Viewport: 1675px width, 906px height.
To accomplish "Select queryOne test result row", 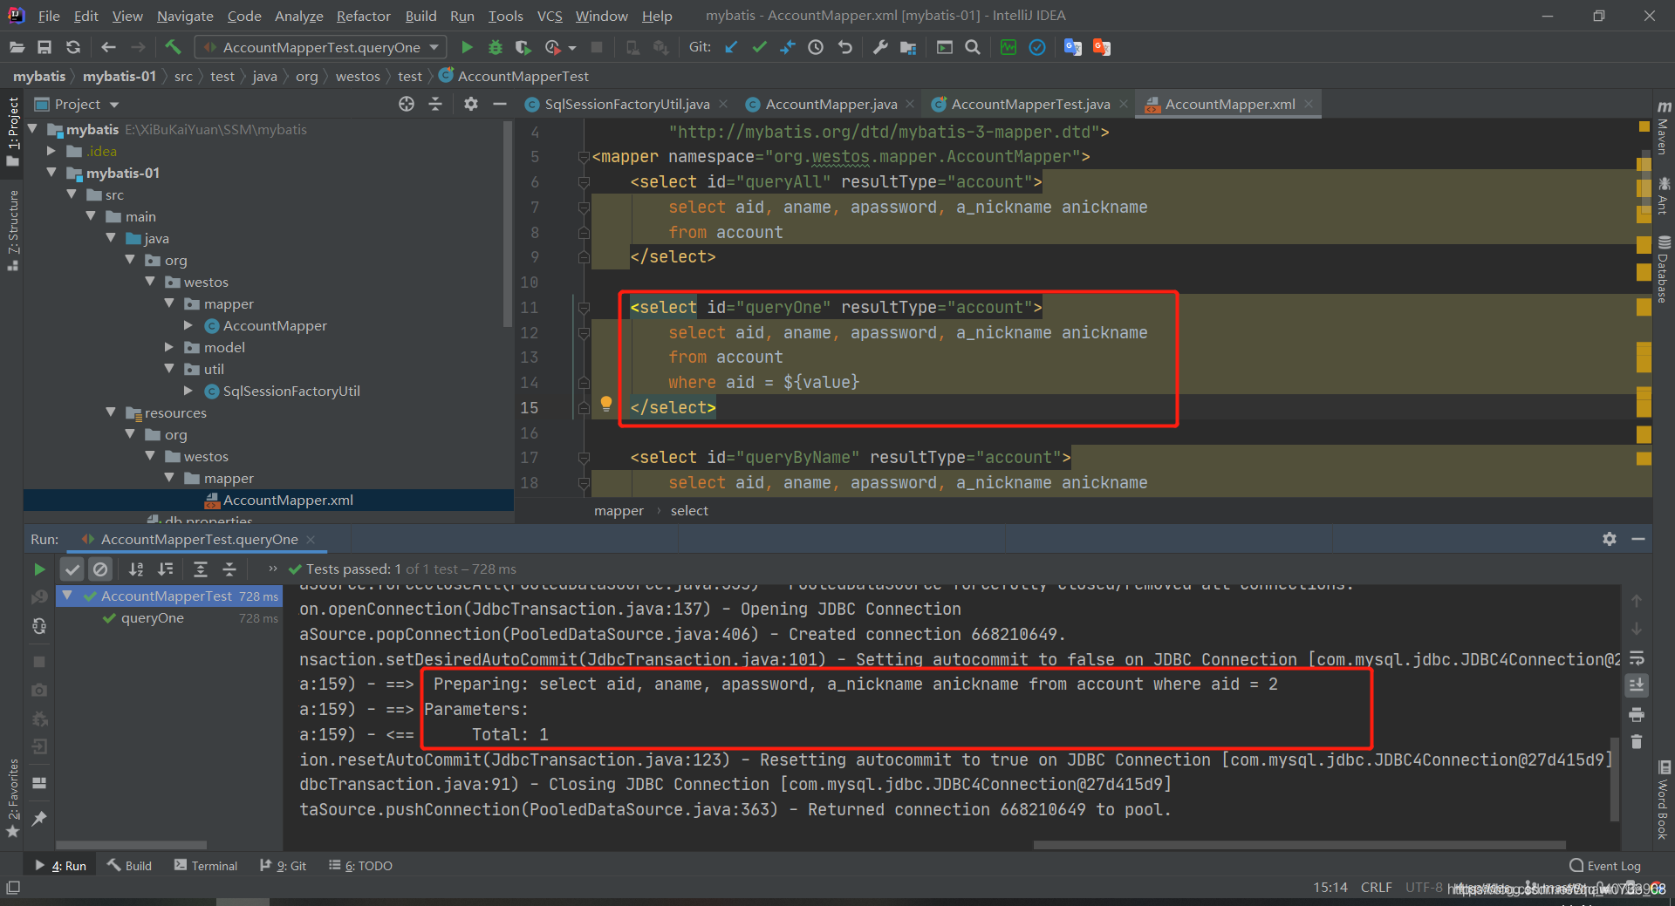I will point(170,618).
